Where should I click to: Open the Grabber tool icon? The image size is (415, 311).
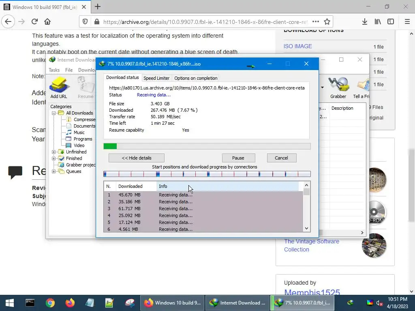338,87
